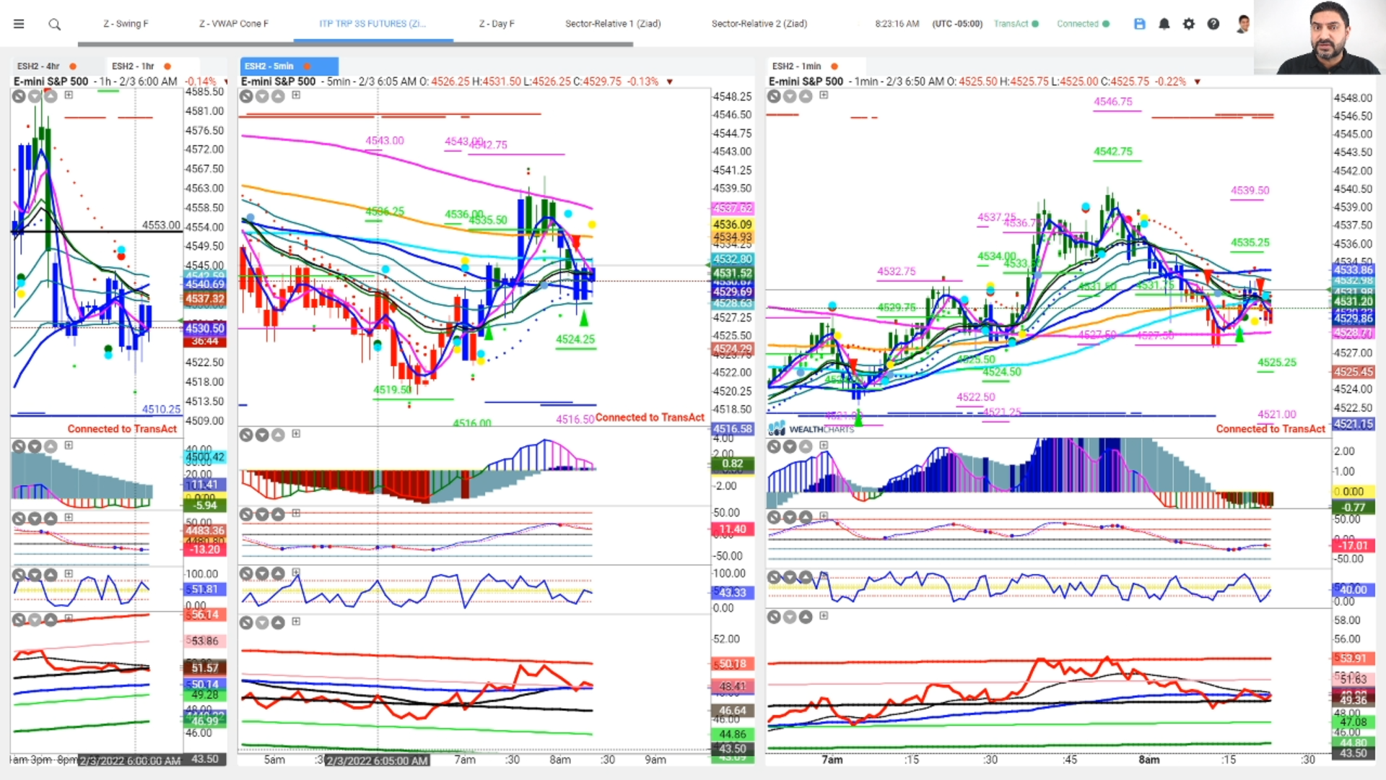Click the horizontal scrollbar under workspace tabs
The width and height of the screenshot is (1386, 780).
click(x=355, y=45)
